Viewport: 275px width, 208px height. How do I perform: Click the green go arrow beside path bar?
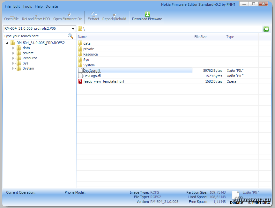[266, 29]
